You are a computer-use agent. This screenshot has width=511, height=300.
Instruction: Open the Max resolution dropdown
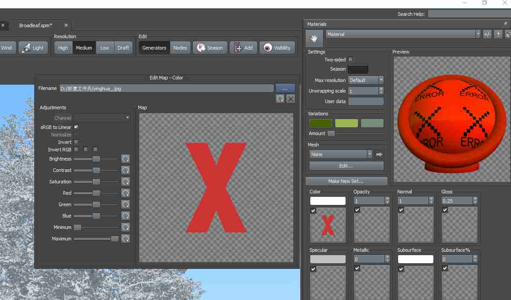coord(366,80)
